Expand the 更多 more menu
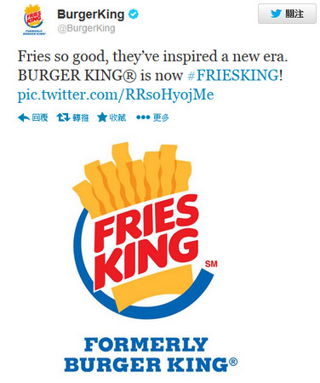 (x=161, y=117)
